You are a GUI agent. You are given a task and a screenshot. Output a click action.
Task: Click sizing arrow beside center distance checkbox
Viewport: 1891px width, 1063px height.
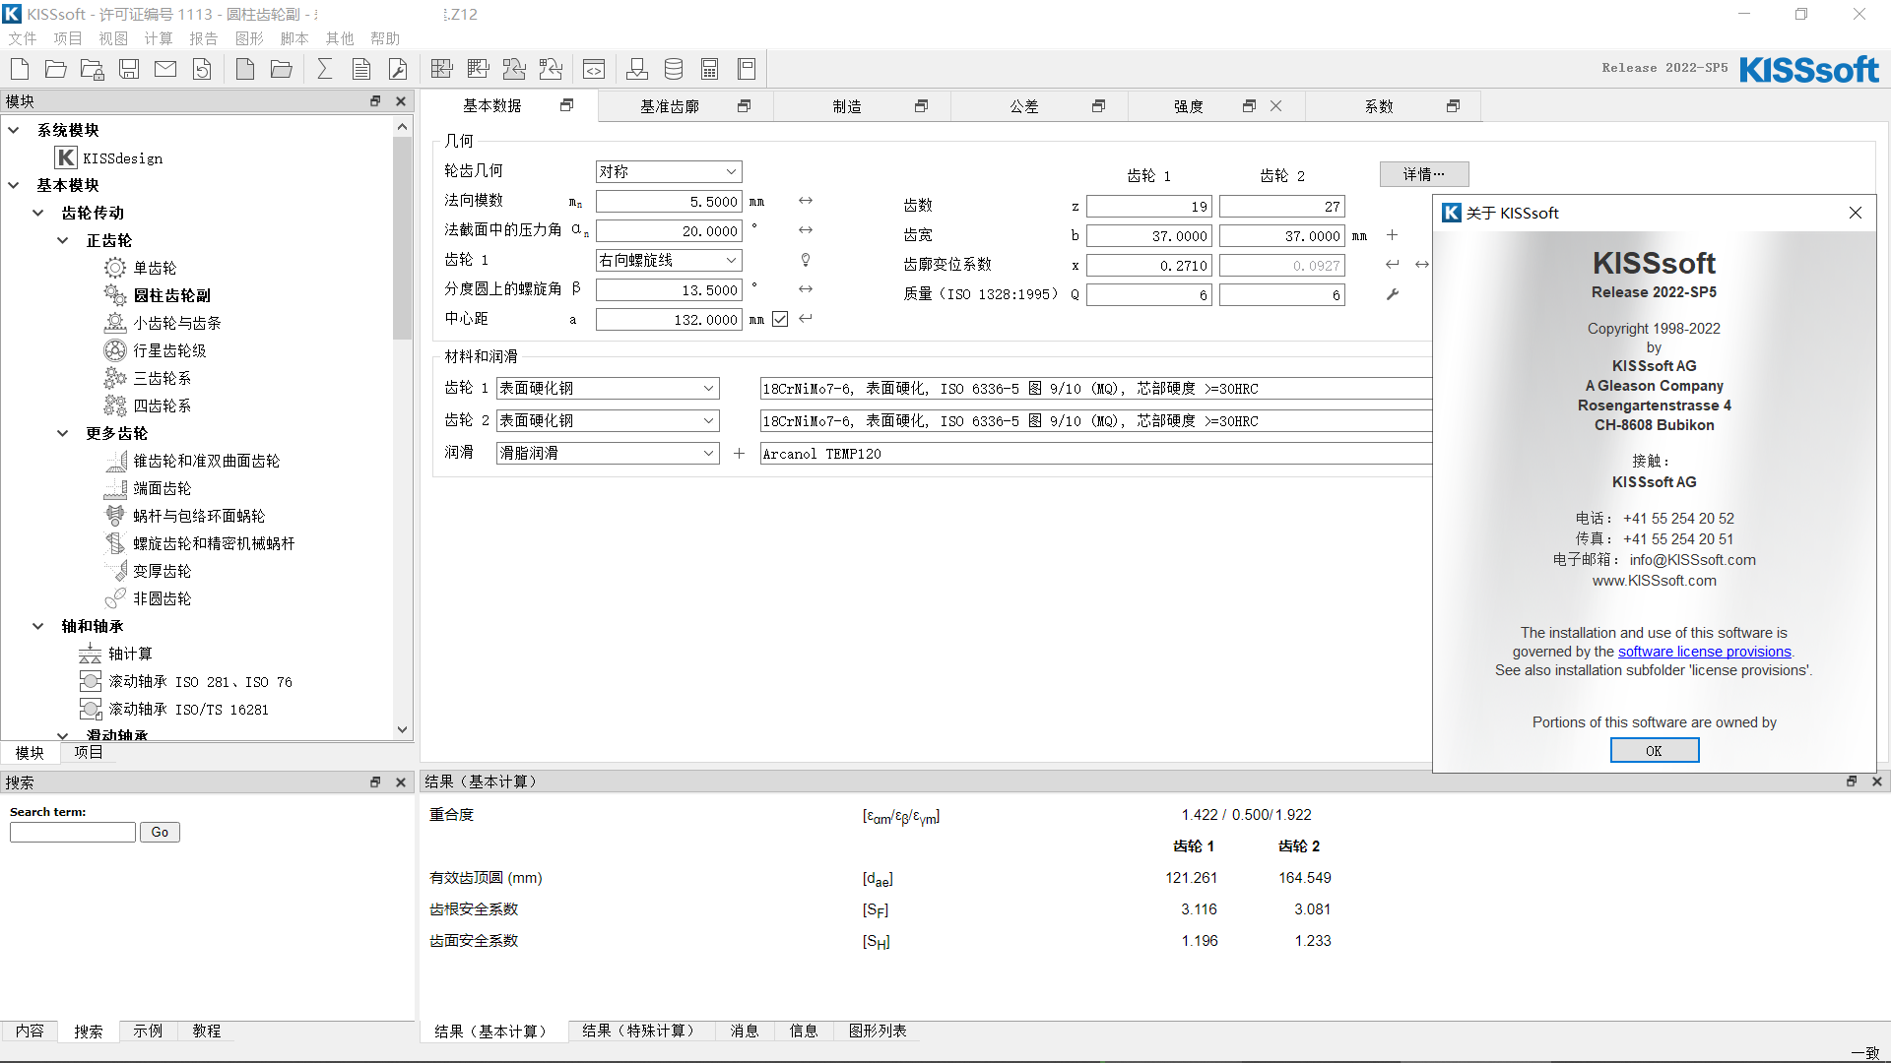(x=806, y=319)
